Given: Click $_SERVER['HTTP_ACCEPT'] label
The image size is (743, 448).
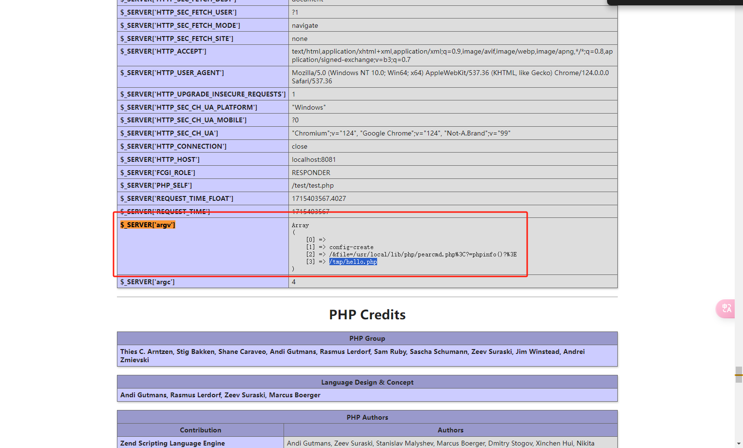Looking at the screenshot, I should (x=163, y=51).
